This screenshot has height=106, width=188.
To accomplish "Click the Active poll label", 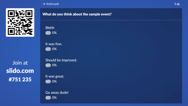I will point(52,4).
